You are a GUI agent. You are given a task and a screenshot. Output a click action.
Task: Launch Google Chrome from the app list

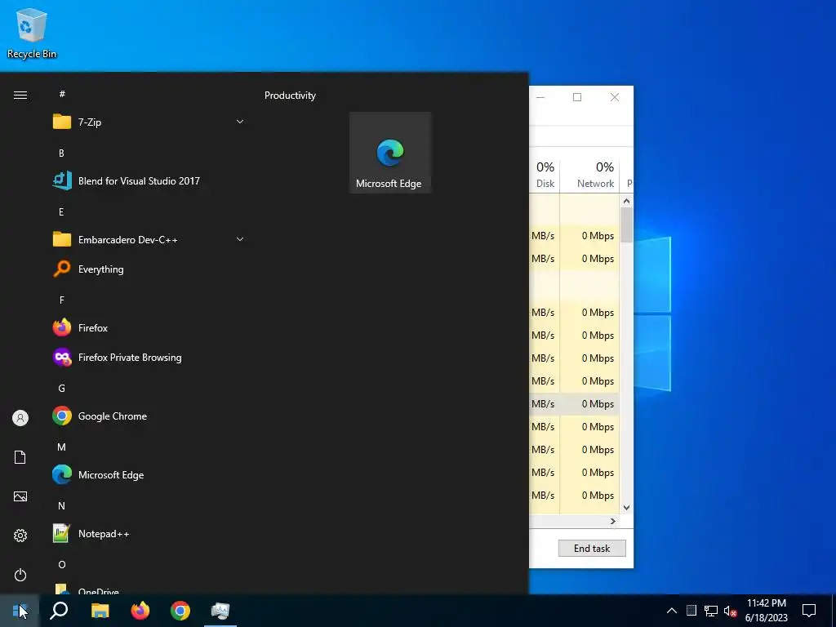coord(149,416)
